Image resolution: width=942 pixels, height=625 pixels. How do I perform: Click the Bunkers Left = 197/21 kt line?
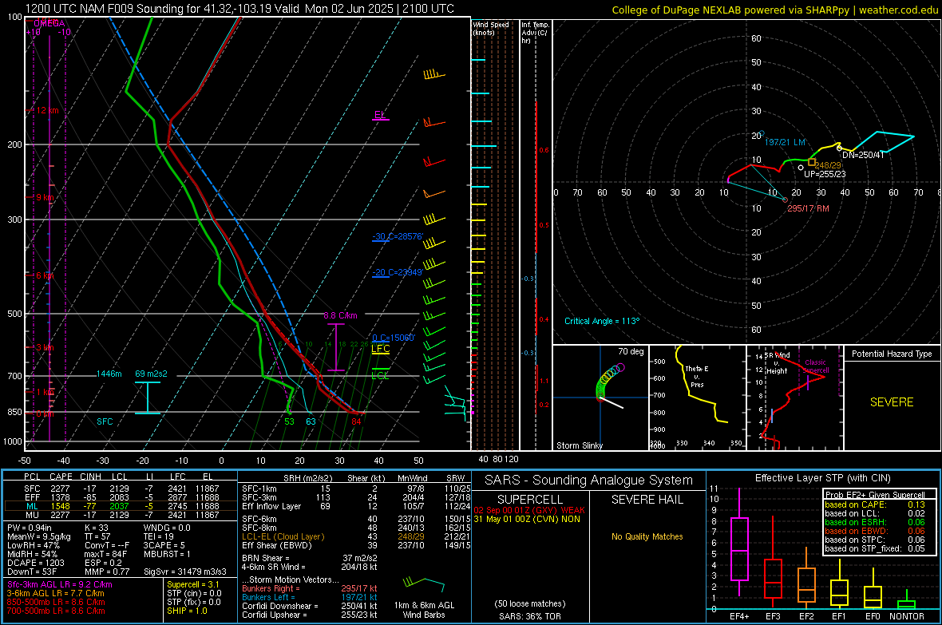tap(310, 597)
